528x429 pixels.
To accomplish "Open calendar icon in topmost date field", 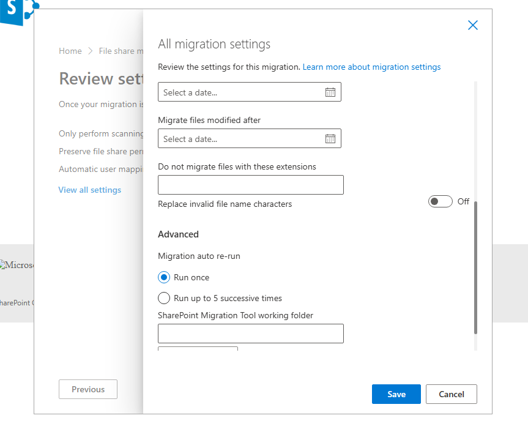I will coord(330,92).
